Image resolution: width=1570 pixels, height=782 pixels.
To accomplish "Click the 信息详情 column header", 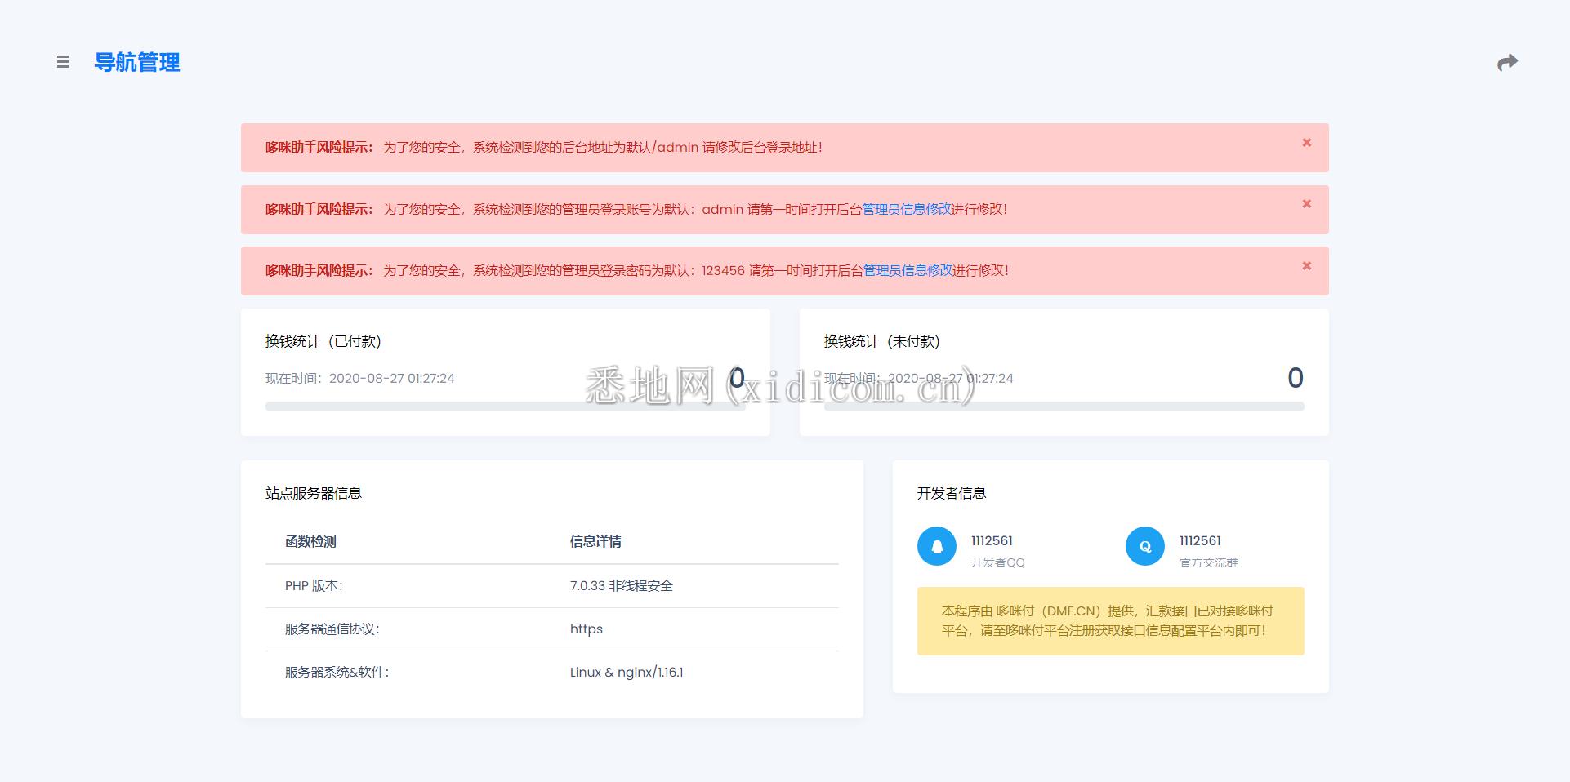I will (x=595, y=541).
